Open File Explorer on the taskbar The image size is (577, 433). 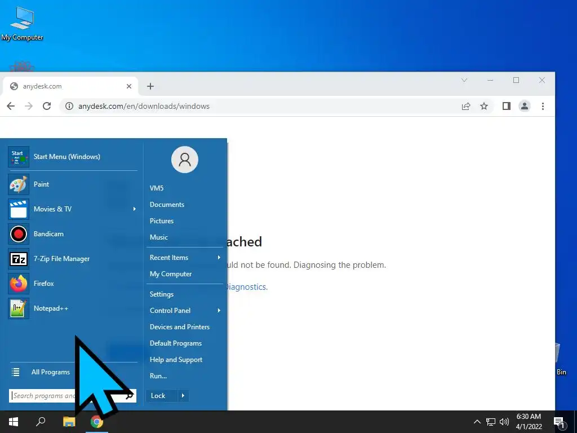(x=69, y=422)
